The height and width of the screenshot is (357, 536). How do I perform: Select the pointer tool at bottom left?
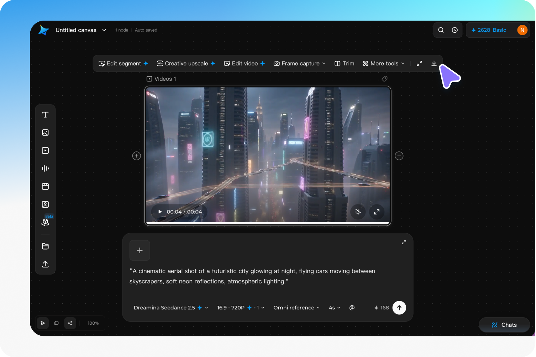pyautogui.click(x=43, y=323)
